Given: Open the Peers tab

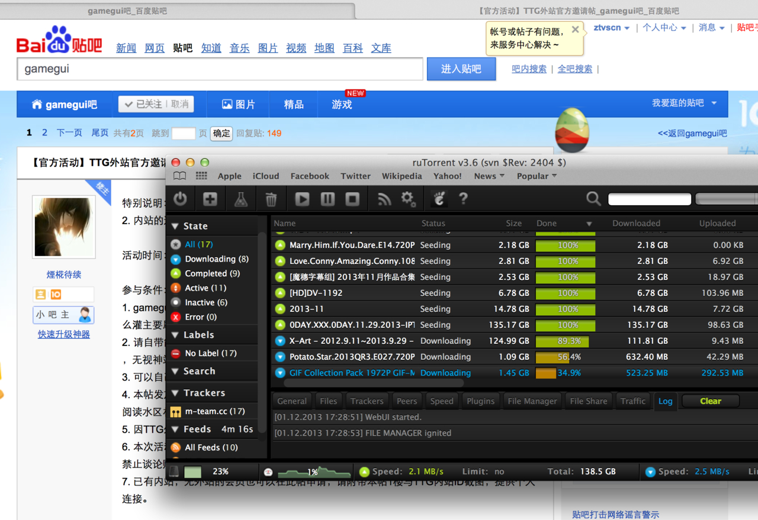Looking at the screenshot, I should [x=407, y=401].
